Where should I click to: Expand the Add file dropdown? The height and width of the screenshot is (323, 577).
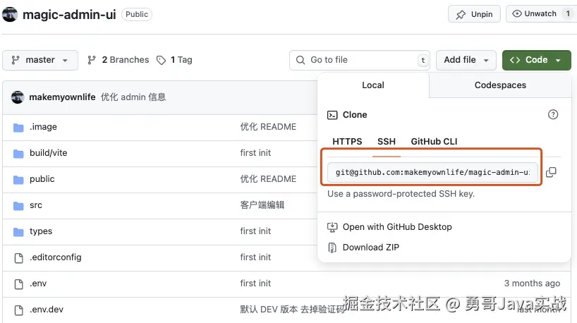466,60
